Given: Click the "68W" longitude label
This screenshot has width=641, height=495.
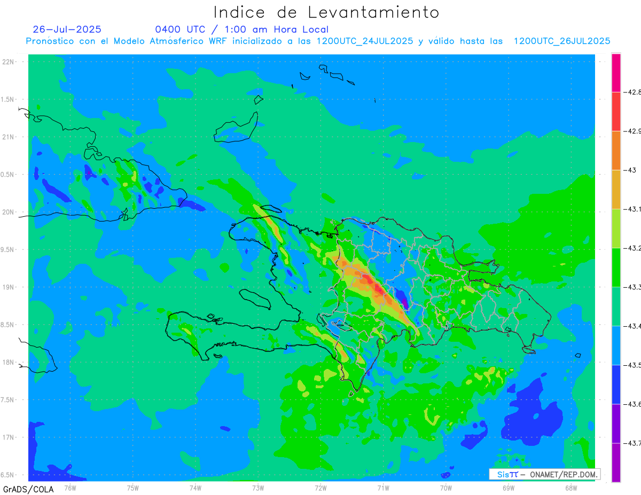Looking at the screenshot, I should (571, 487).
